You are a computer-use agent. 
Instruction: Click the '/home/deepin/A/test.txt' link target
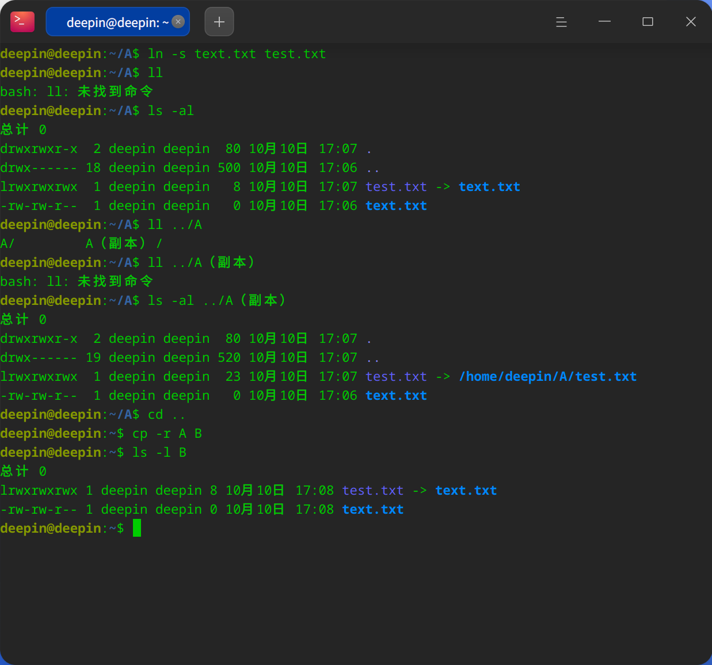(x=547, y=376)
